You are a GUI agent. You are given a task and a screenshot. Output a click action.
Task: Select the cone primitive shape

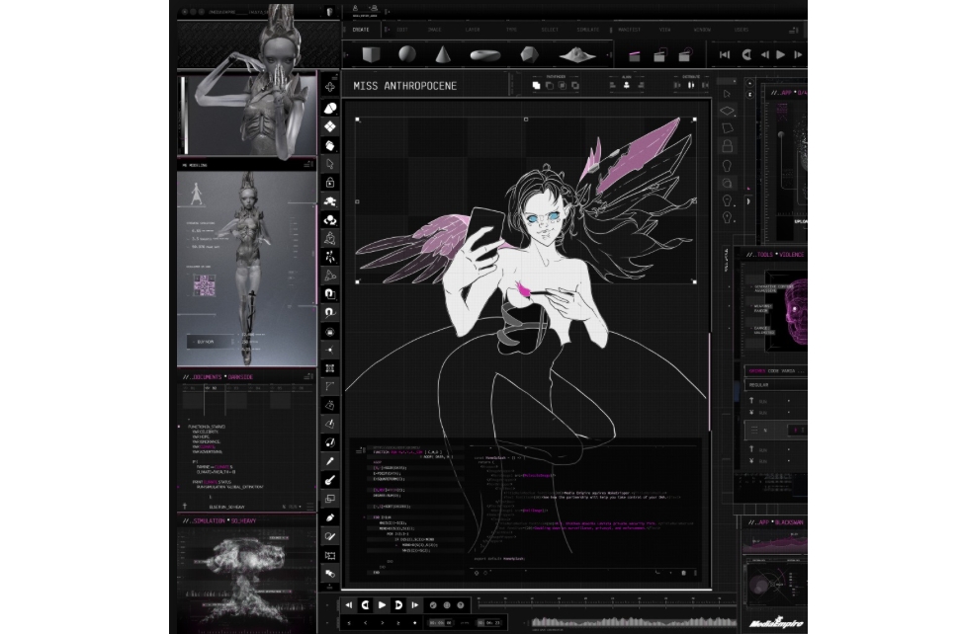443,55
